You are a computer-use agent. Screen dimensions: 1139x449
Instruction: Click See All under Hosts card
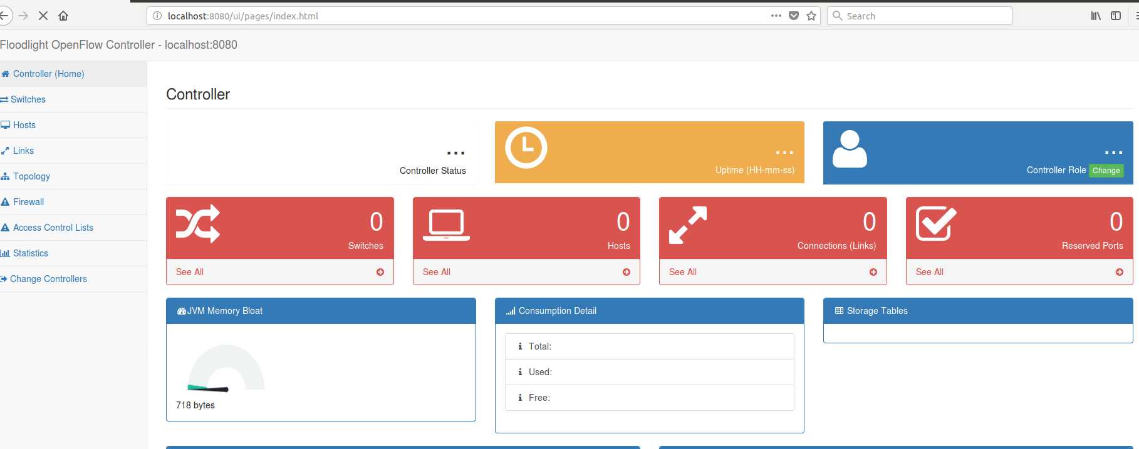pos(437,272)
